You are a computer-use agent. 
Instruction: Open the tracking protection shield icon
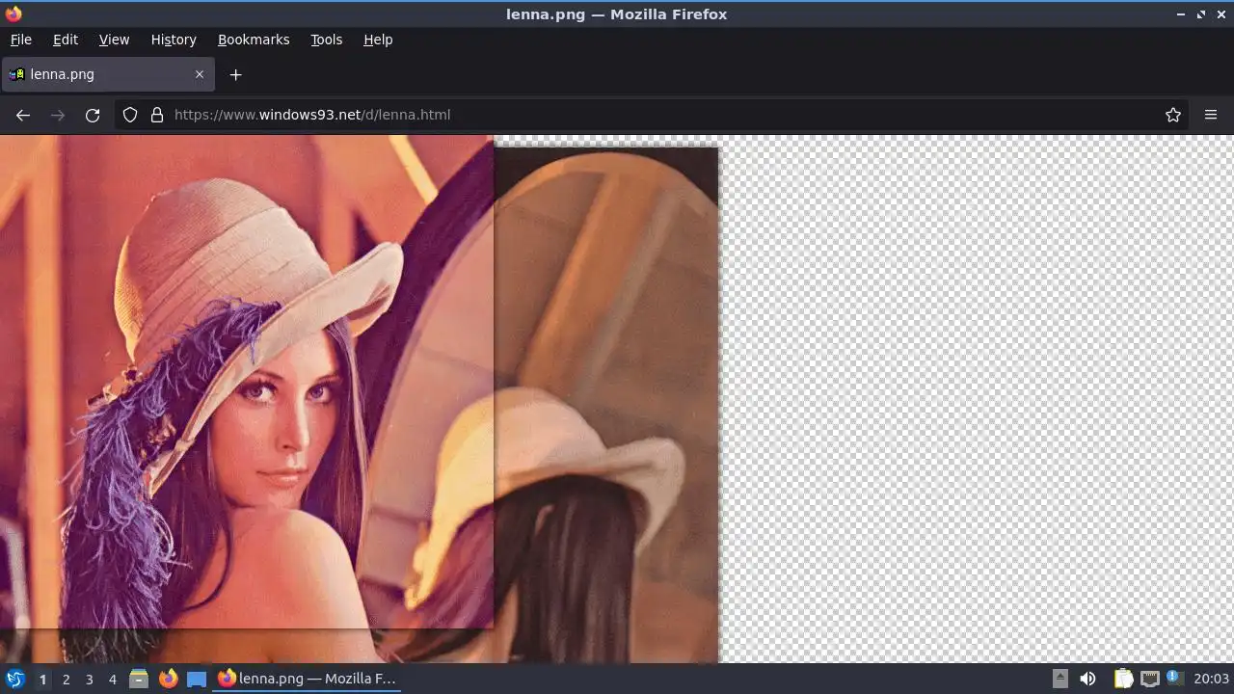click(130, 115)
